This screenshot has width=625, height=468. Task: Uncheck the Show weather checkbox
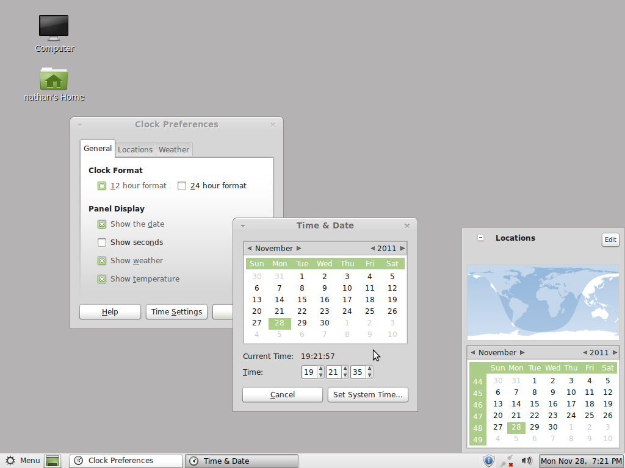point(102,261)
